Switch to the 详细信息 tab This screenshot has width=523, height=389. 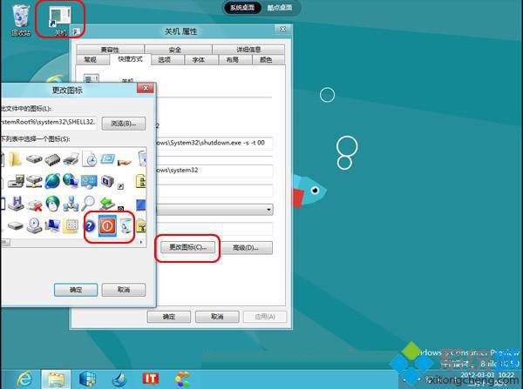click(x=248, y=50)
